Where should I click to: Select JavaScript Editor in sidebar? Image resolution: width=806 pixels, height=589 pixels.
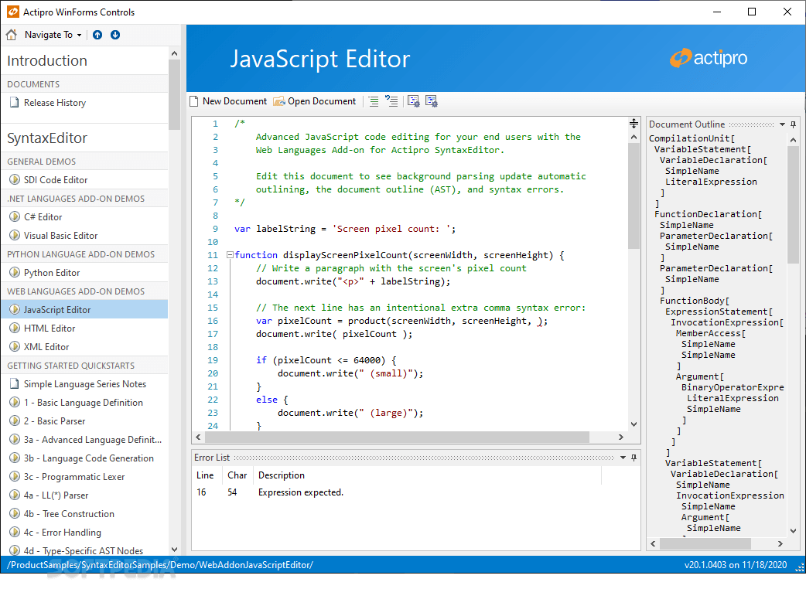click(x=85, y=310)
